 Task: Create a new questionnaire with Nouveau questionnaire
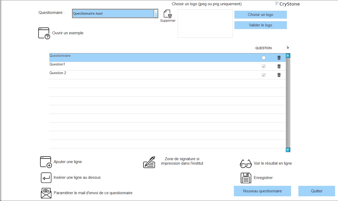(x=262, y=191)
